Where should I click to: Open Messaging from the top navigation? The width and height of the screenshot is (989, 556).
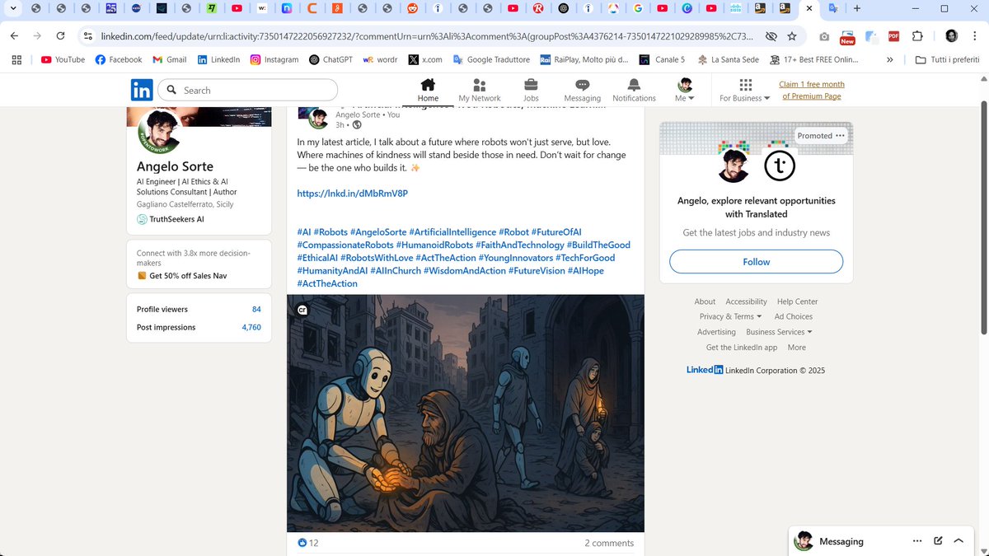(x=582, y=90)
